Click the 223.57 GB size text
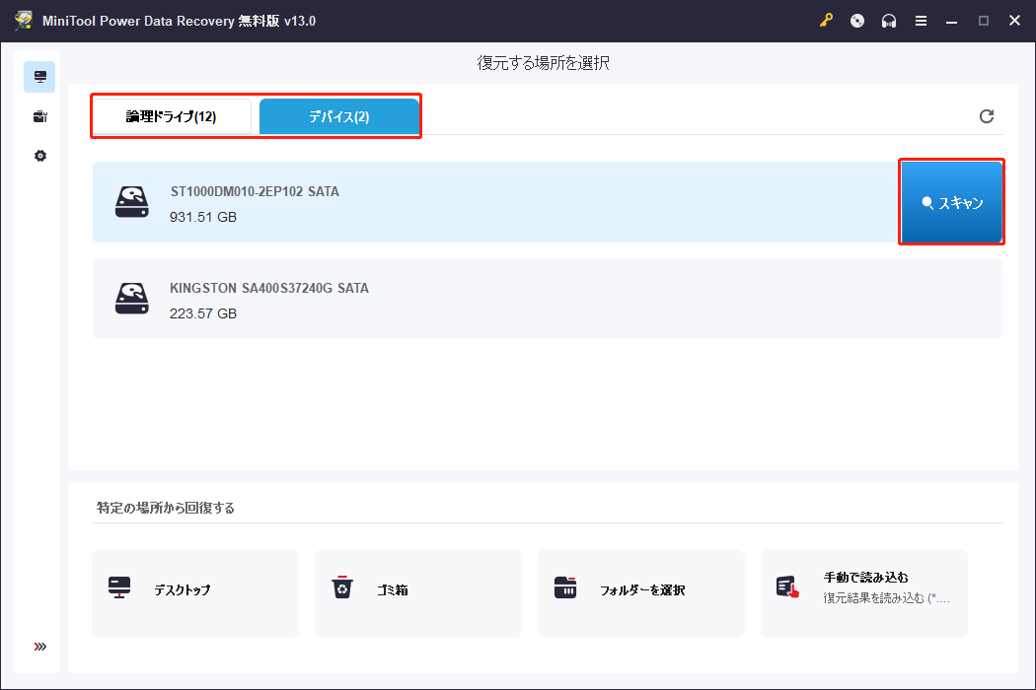1036x690 pixels. [x=203, y=313]
